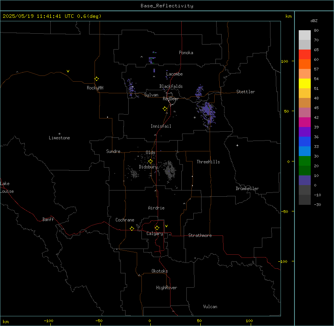This screenshot has height=326, width=334.
Task: Click the RedDeer city label
Action: point(170,99)
